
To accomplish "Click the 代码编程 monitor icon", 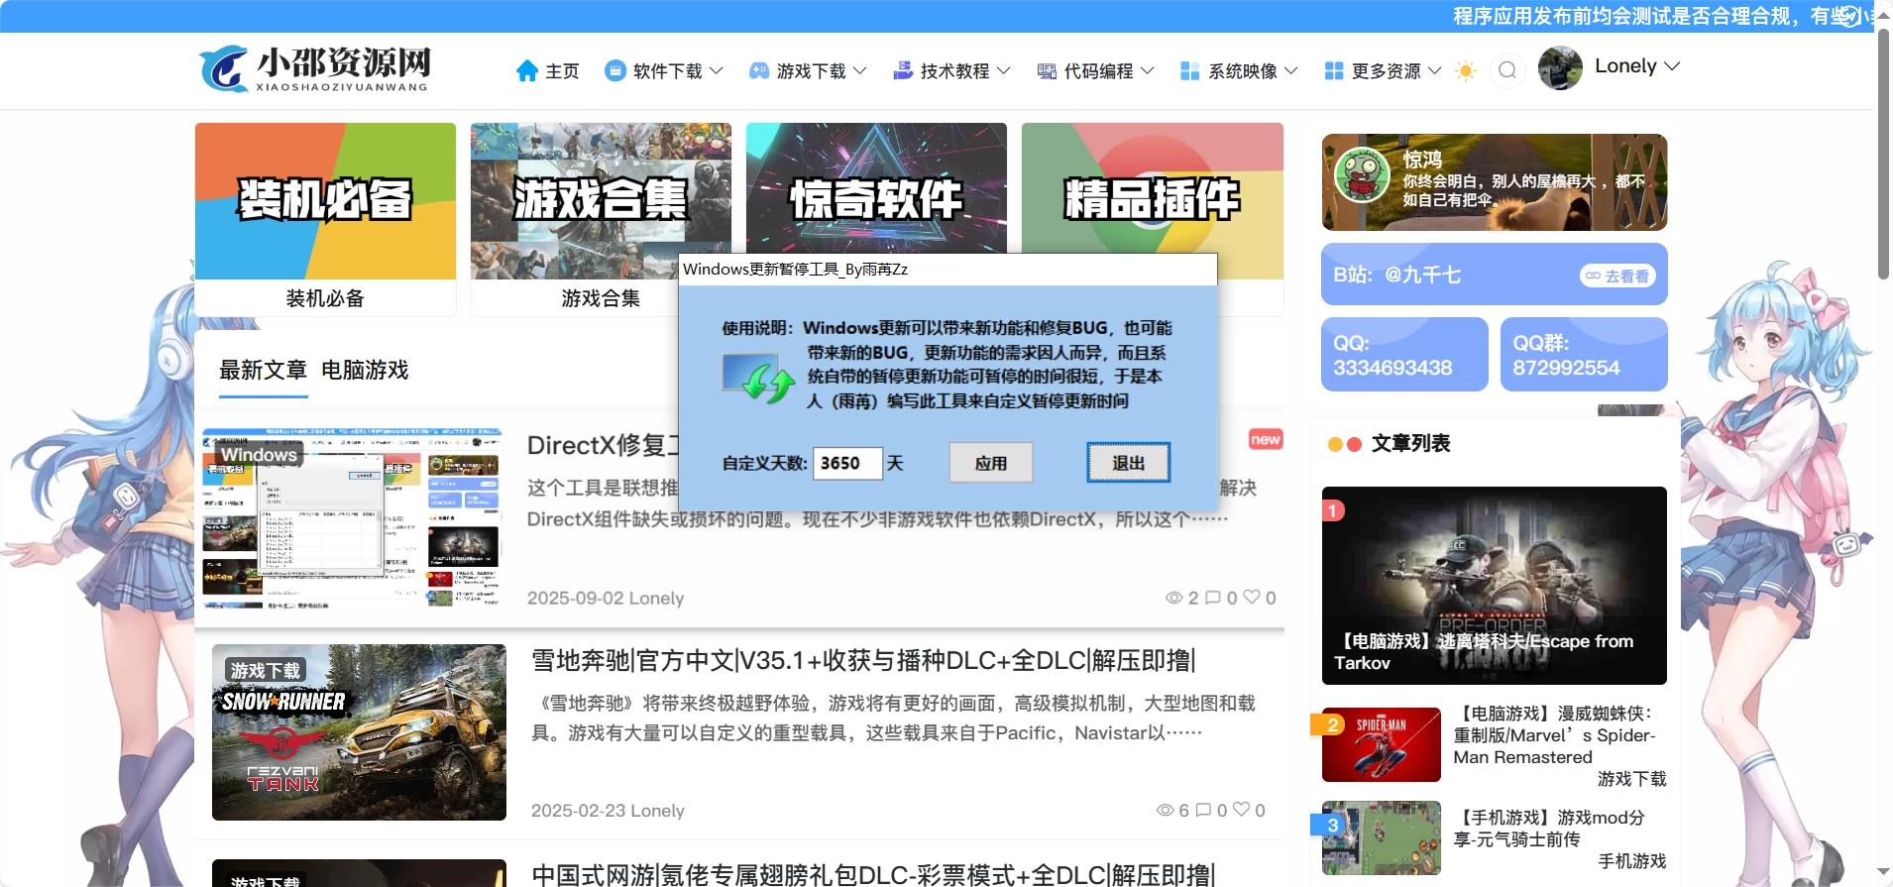I will click(x=1047, y=71).
